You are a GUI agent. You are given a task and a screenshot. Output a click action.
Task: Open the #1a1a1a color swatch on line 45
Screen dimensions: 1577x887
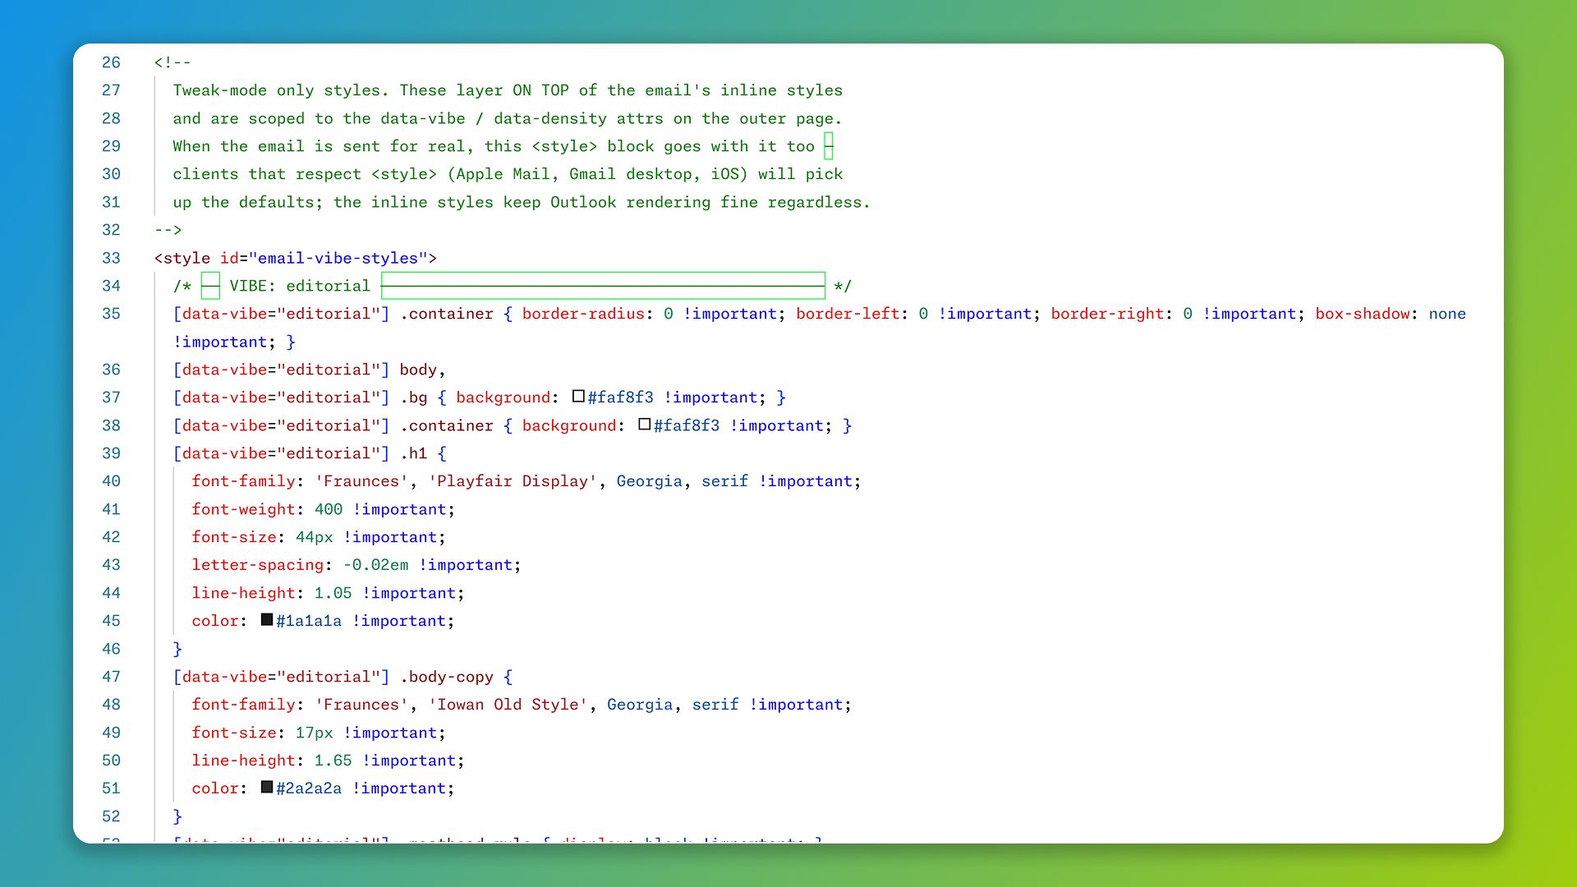point(267,620)
